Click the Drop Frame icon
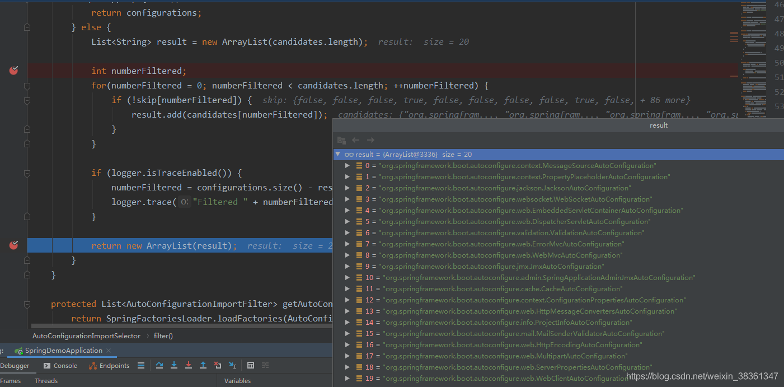This screenshot has width=784, height=387. (218, 365)
